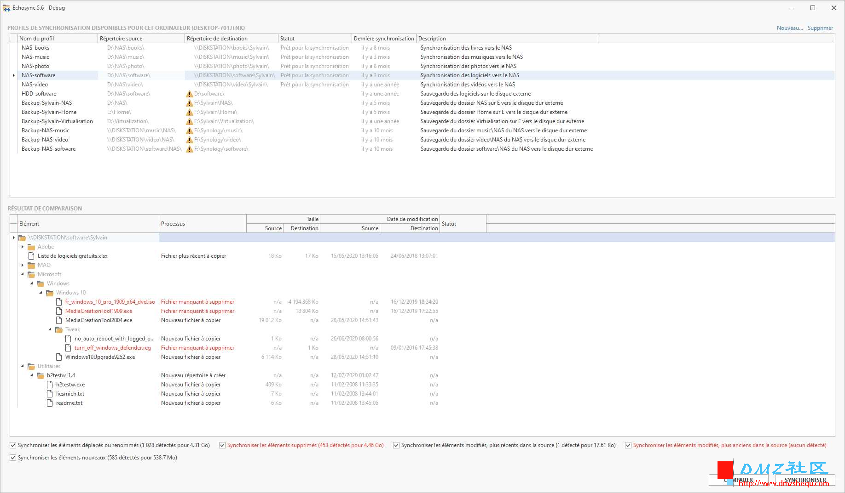Viewport: 845px width, 493px height.
Task: Select the Backup-NAS-software profile
Action: click(x=422, y=149)
